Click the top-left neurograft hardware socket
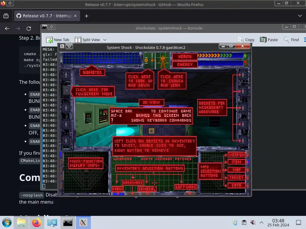The width and height of the screenshot is (306, 229). click(x=66, y=74)
